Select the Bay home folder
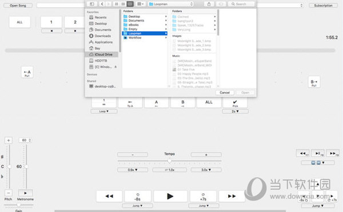 pyautogui.click(x=97, y=48)
